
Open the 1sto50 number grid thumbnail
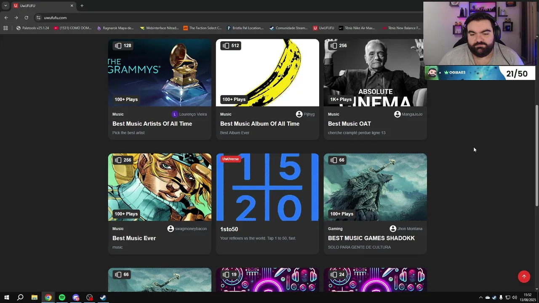point(267,187)
